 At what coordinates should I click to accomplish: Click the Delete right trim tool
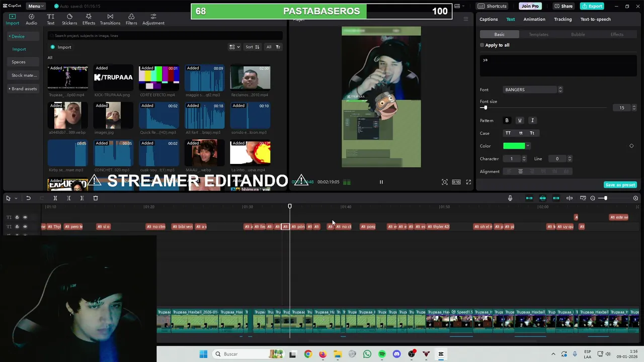pyautogui.click(x=82, y=198)
